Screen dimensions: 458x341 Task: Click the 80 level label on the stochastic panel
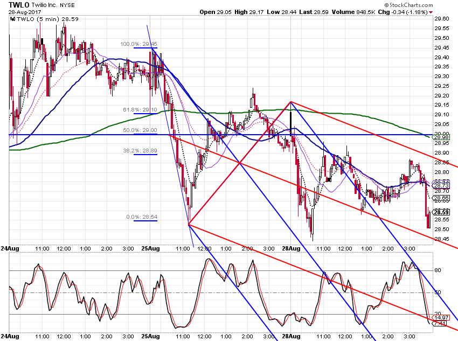[438, 270]
